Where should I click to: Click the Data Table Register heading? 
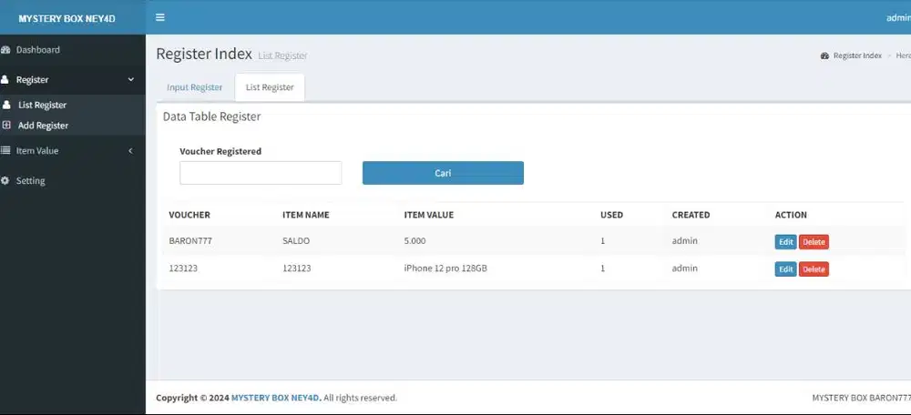tap(211, 116)
